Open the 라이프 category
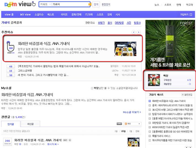This screenshot has height=148, width=196. click(x=64, y=14)
